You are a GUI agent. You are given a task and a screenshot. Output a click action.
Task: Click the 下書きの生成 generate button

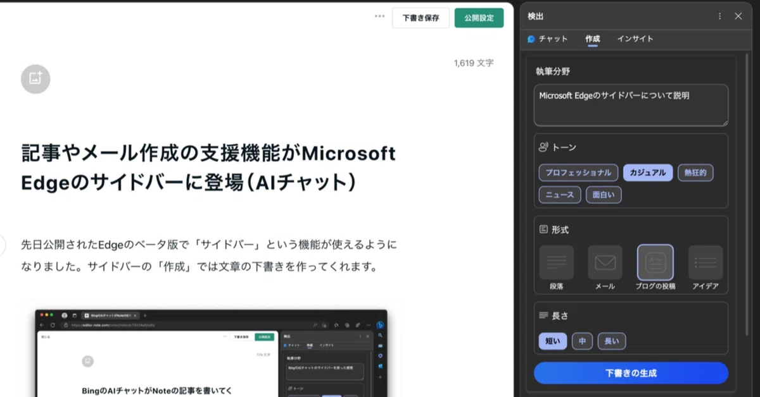tap(631, 373)
